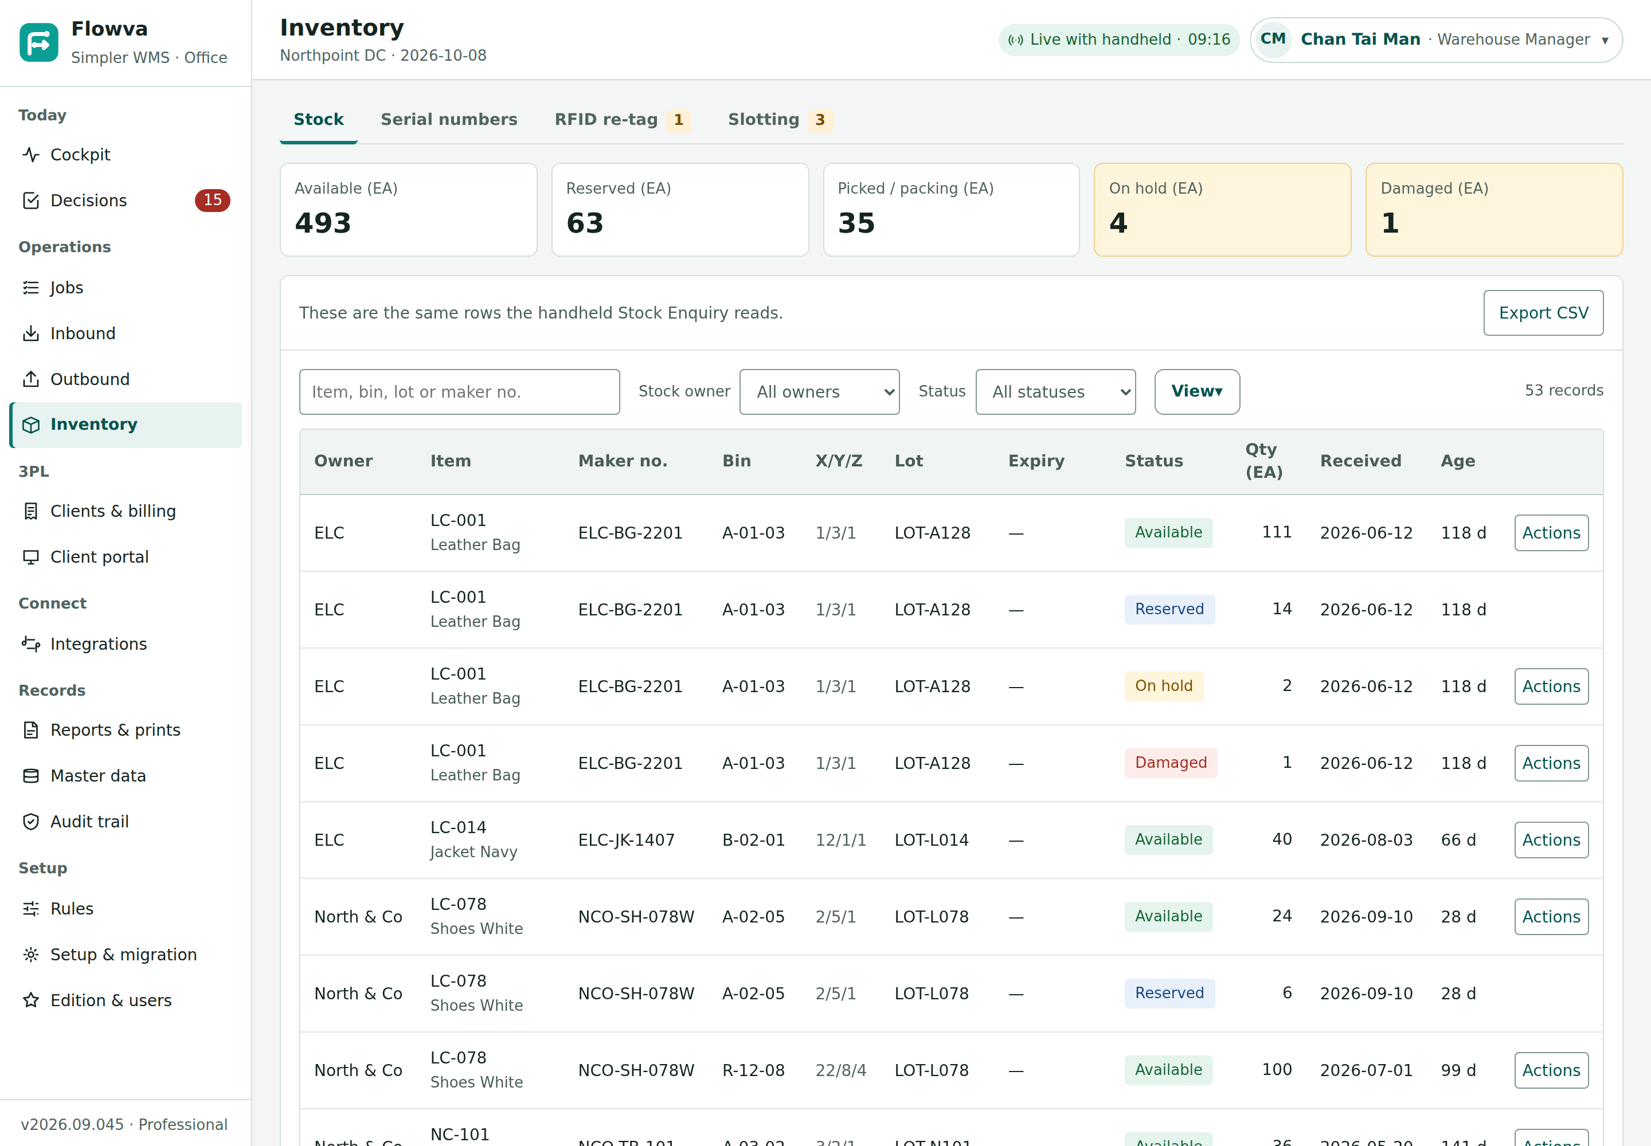This screenshot has height=1146, width=1651.
Task: Click the Setup & migration gear icon
Action: pos(31,955)
